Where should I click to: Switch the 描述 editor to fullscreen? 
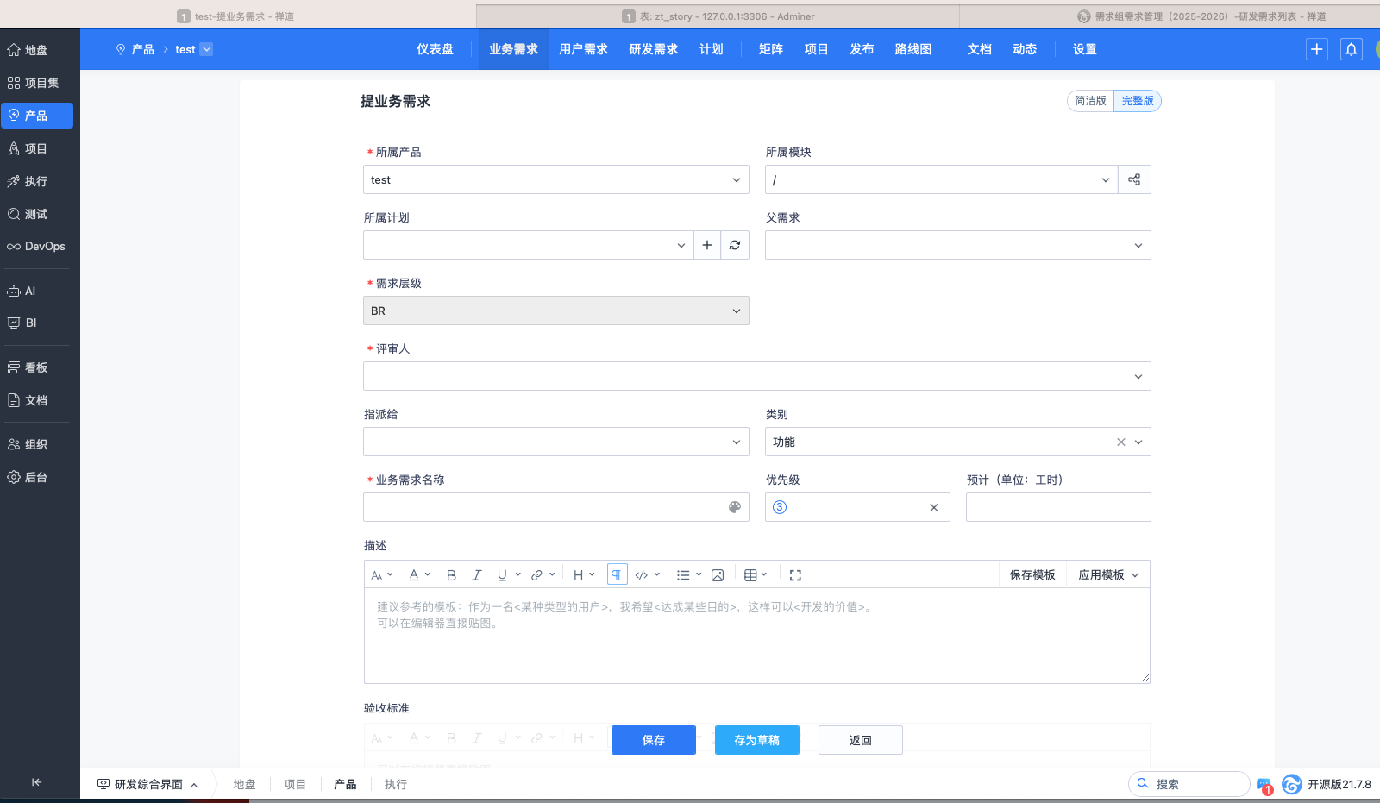coord(795,575)
